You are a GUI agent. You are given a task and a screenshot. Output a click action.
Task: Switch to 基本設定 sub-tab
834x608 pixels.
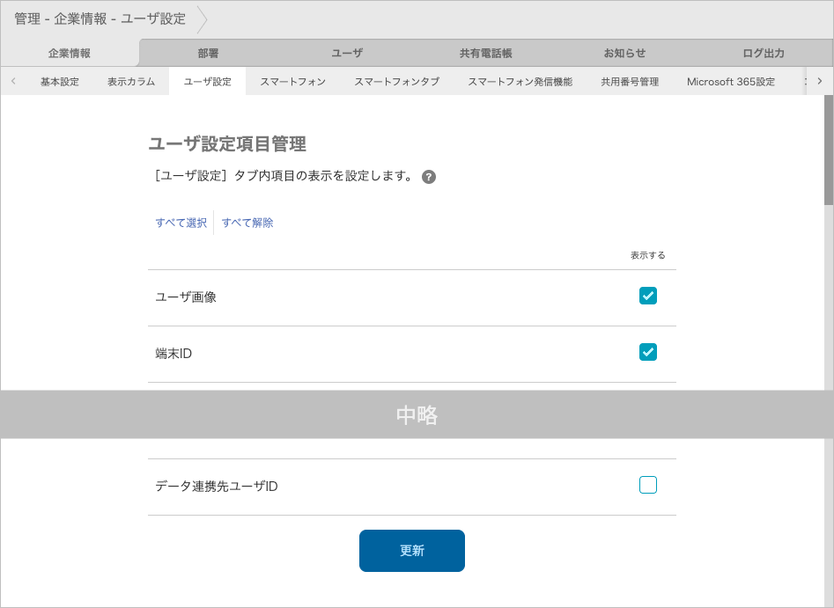point(60,82)
